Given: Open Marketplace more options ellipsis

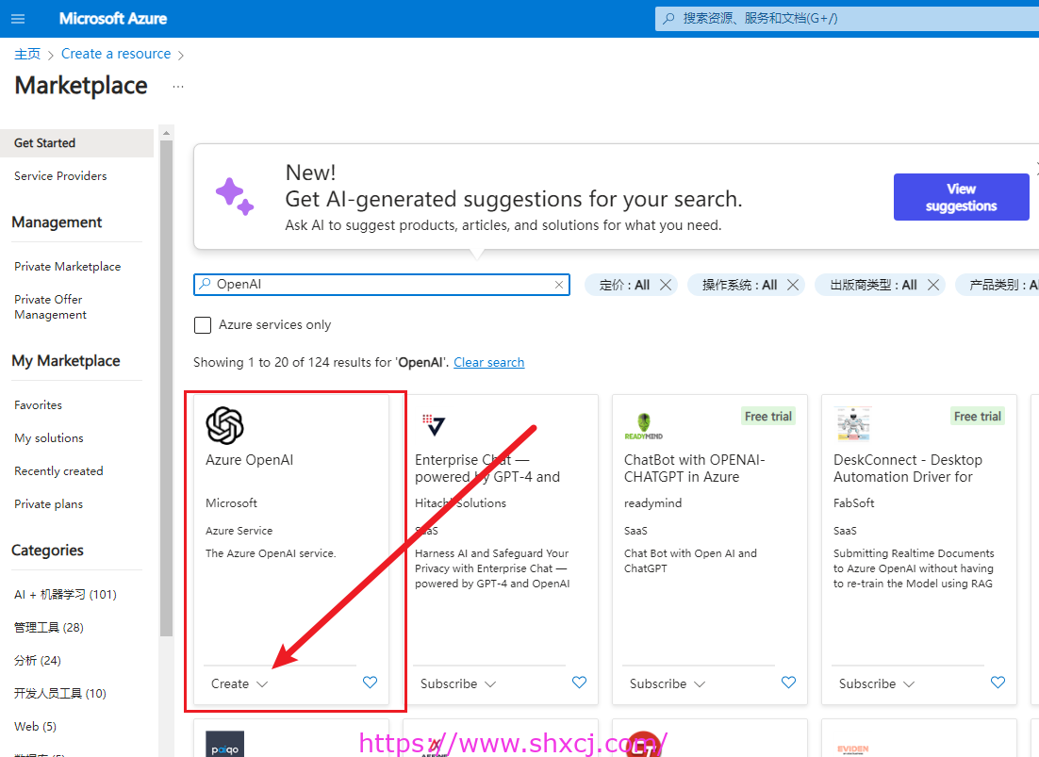Looking at the screenshot, I should 177,86.
